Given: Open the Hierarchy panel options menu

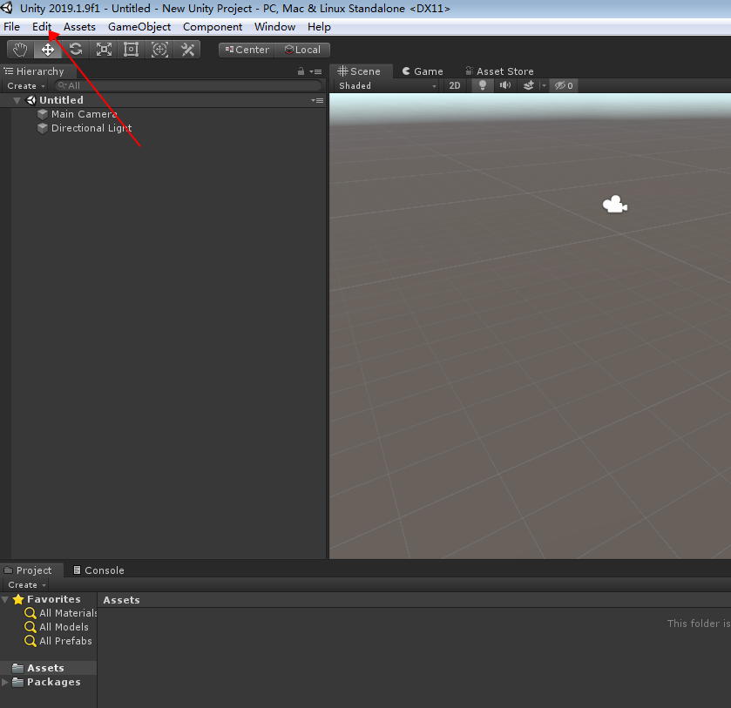Looking at the screenshot, I should point(315,71).
